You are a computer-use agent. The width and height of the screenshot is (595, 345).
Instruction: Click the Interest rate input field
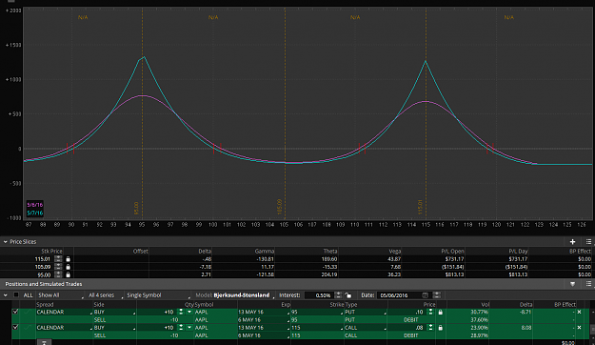[319, 295]
